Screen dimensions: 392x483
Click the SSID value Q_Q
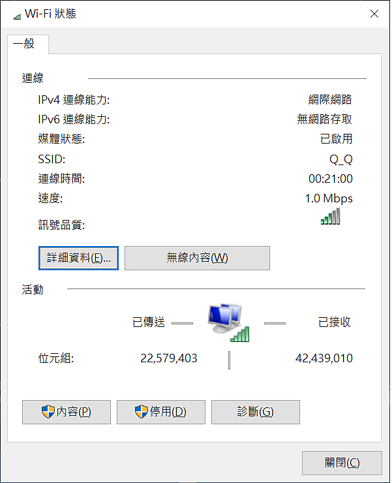point(341,159)
